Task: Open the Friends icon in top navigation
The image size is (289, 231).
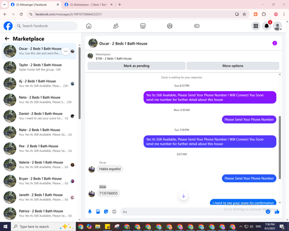Action: (x=116, y=26)
